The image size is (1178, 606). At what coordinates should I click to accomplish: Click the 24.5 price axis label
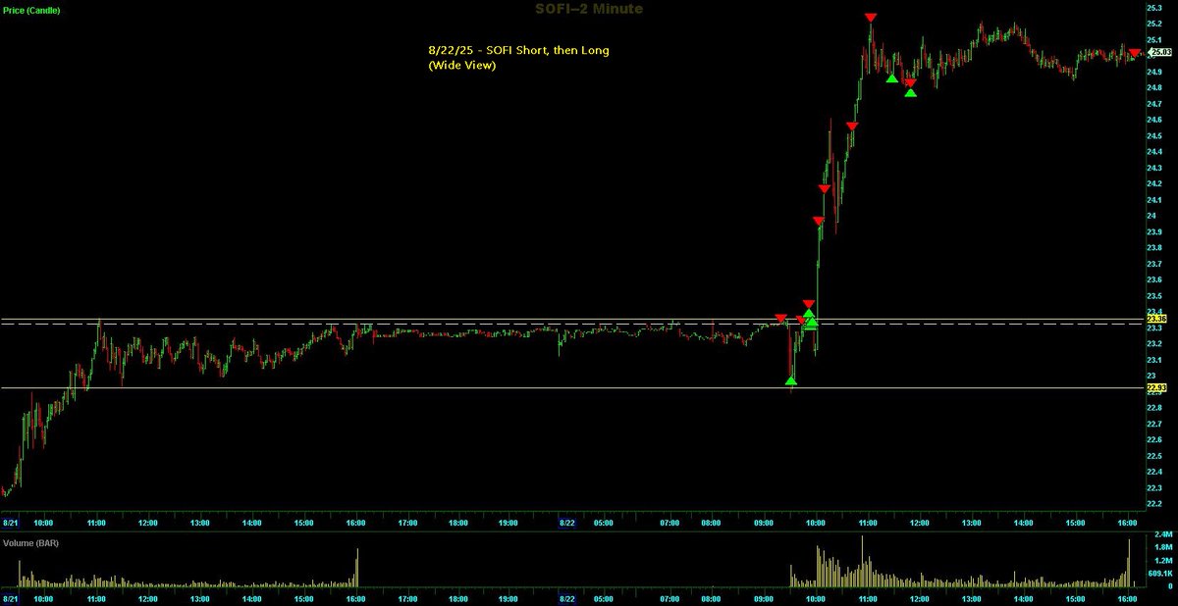[1153, 135]
